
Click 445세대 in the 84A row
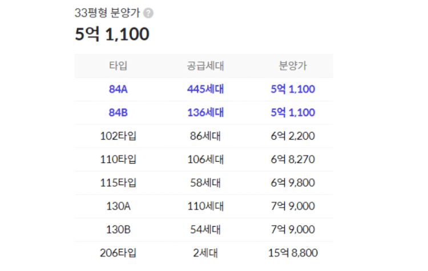tap(205, 89)
